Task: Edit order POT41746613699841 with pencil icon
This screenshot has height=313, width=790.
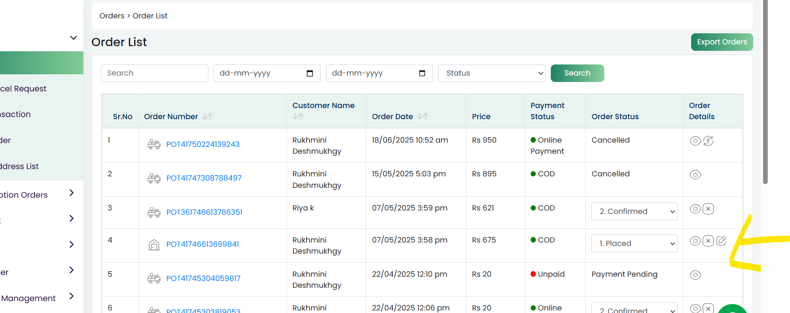Action: coord(721,241)
